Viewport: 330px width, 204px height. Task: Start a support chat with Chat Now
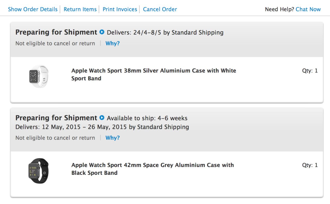point(308,9)
